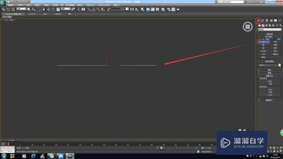Viewport: 283px width, 159px height.
Task: Select the Lights category icon
Action: (267, 26)
